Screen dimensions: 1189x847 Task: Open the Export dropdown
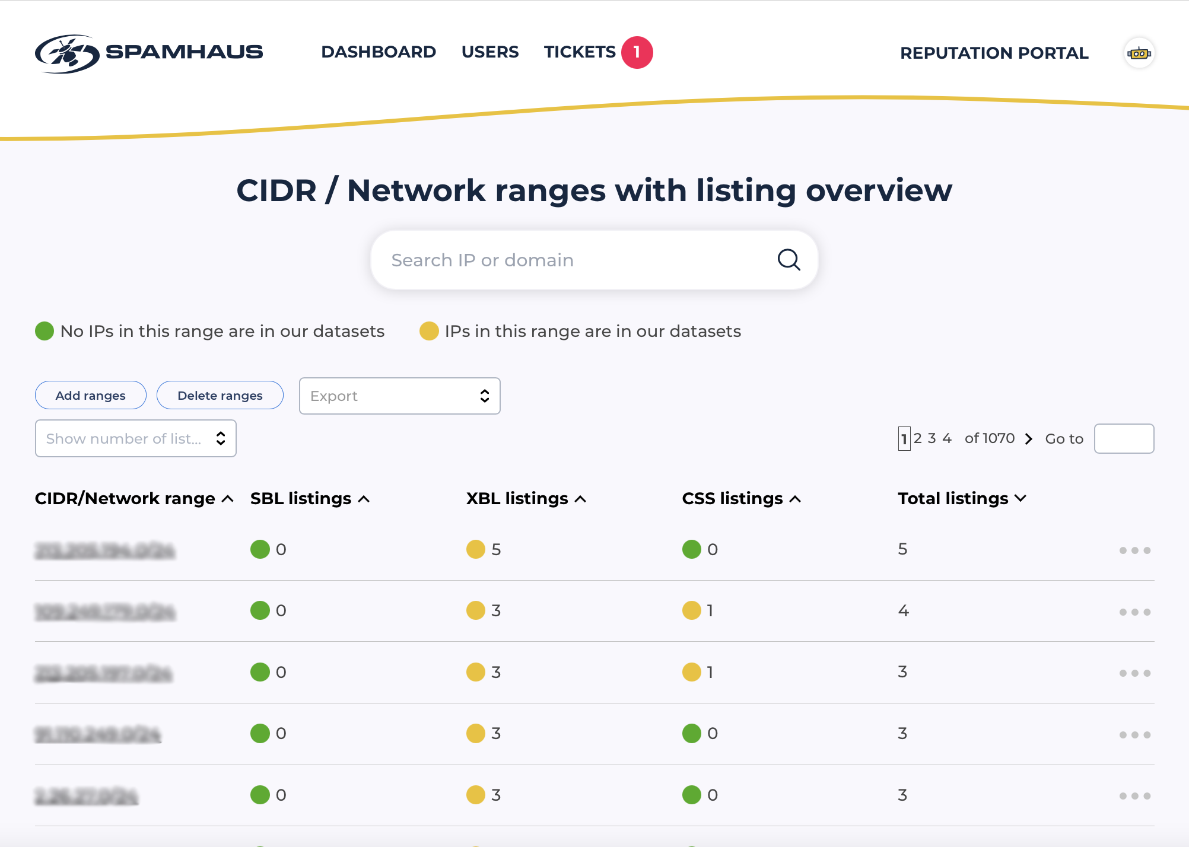[399, 396]
